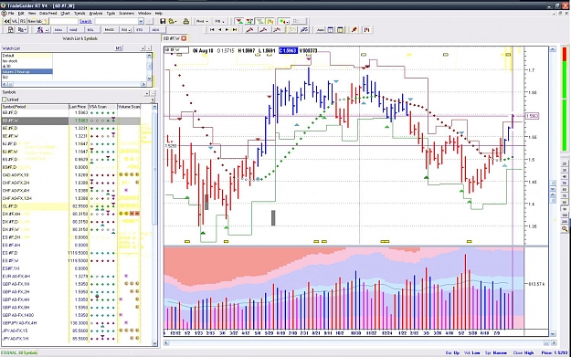Click the blue table layout icon

pyautogui.click(x=331, y=30)
